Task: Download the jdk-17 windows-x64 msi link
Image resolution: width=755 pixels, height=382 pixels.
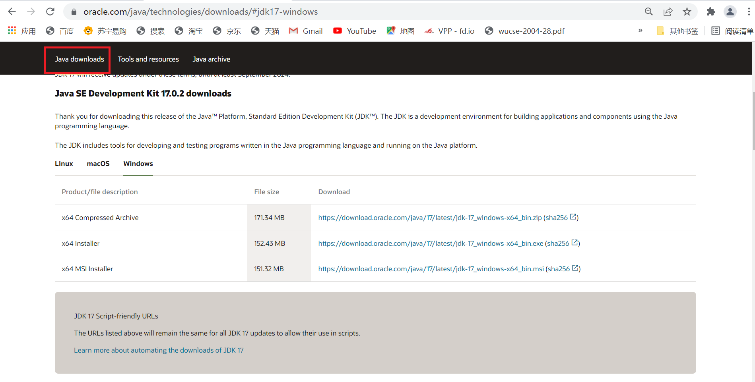Action: tap(431, 269)
